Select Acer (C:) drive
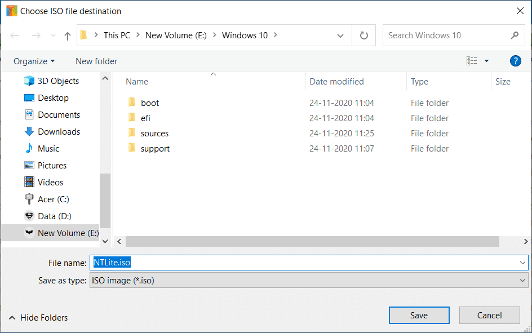The height and width of the screenshot is (333, 532). pos(54,199)
